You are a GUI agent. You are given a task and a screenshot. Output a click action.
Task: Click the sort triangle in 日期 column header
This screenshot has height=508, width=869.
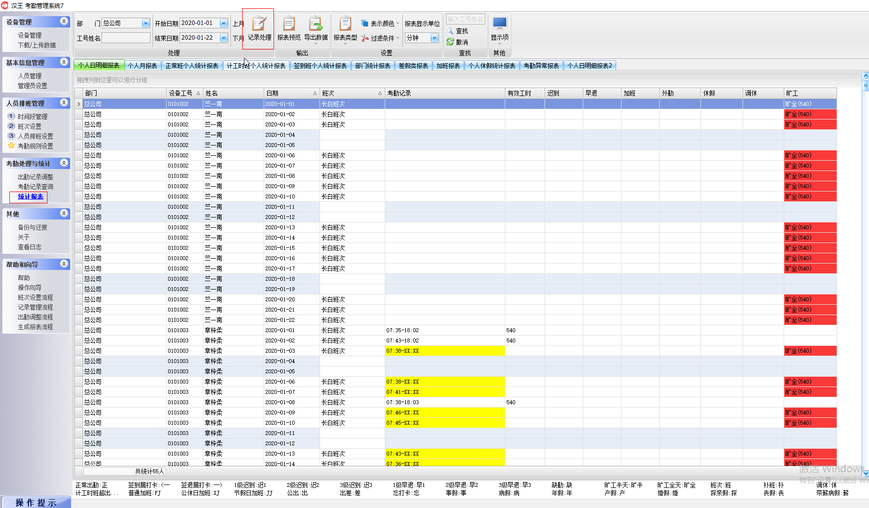click(x=315, y=93)
